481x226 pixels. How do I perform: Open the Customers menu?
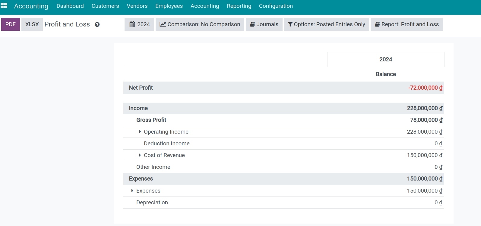[x=105, y=6]
